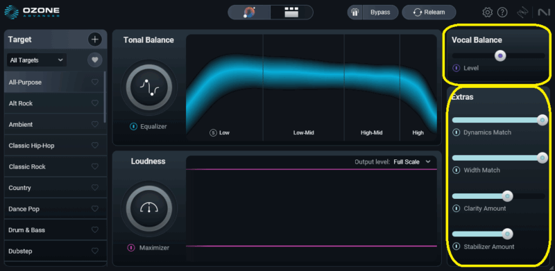Favorite the Drum & Bass target
The width and height of the screenshot is (555, 271).
click(95, 230)
